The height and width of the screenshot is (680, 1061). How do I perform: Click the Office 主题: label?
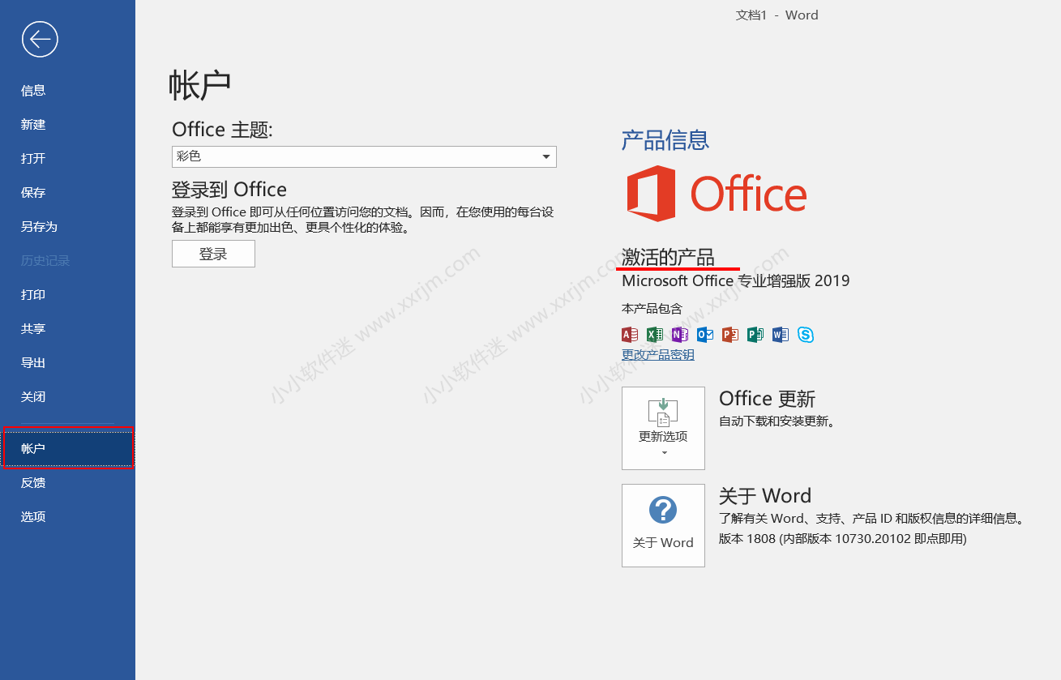pyautogui.click(x=222, y=130)
